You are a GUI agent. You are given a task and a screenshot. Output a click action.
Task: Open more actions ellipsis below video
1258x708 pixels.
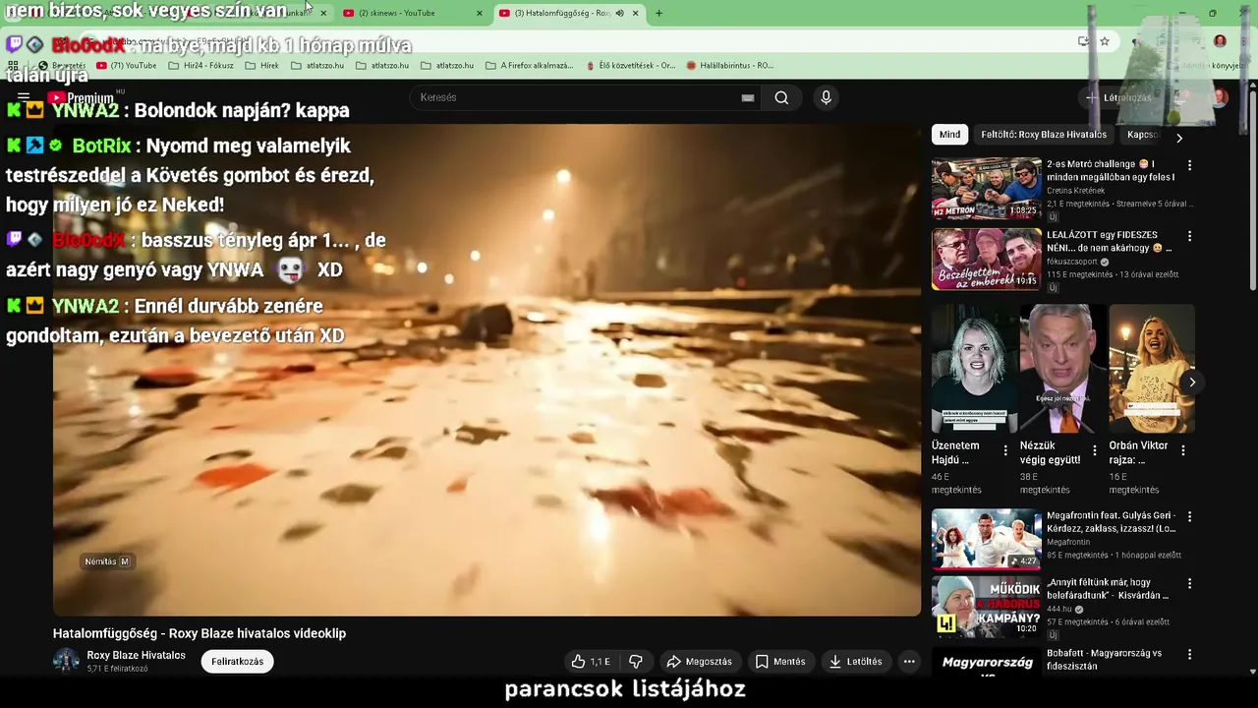pos(909,662)
